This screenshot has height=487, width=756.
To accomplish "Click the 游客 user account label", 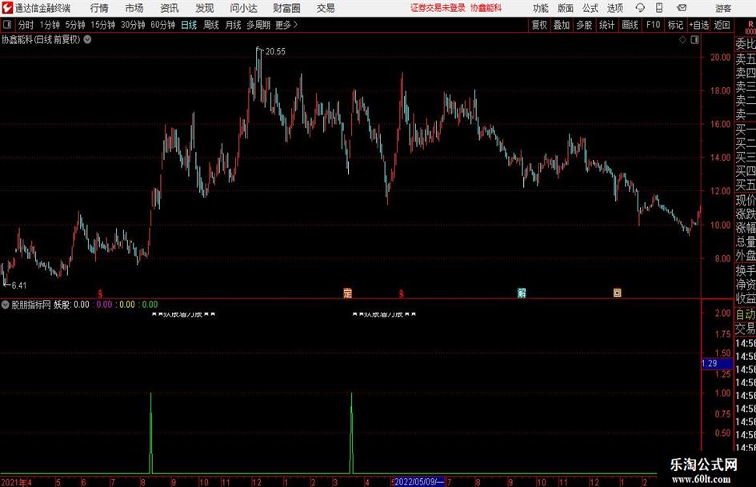I will [722, 8].
